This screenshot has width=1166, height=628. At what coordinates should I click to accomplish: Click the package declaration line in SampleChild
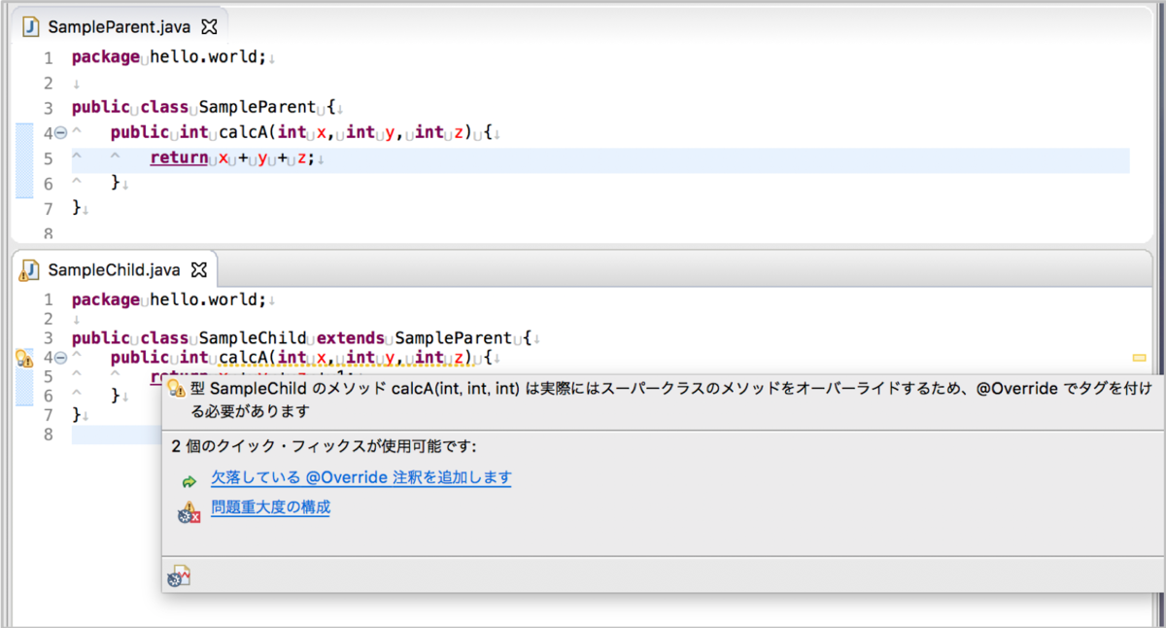pos(165,299)
